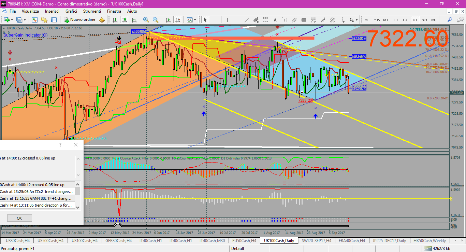Toggle chart shift icon
Screen dimensions: 466x252
pos(177,20)
